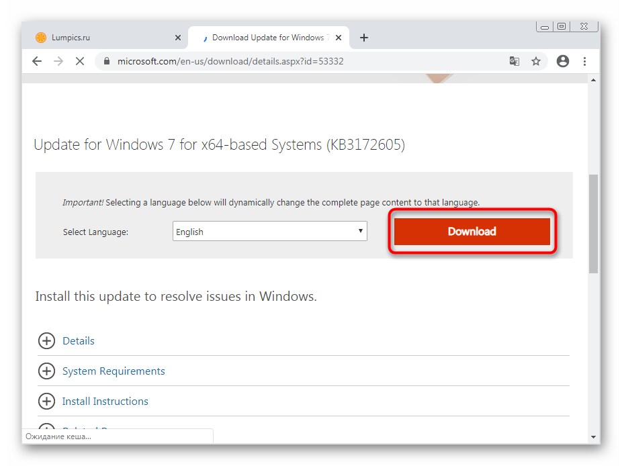Click the padlock site info icon
The height and width of the screenshot is (466, 622).
tap(106, 61)
